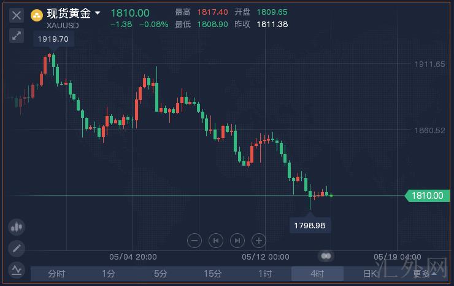Click the fullscreen expand arrows icon
The height and width of the screenshot is (286, 454).
(17, 36)
